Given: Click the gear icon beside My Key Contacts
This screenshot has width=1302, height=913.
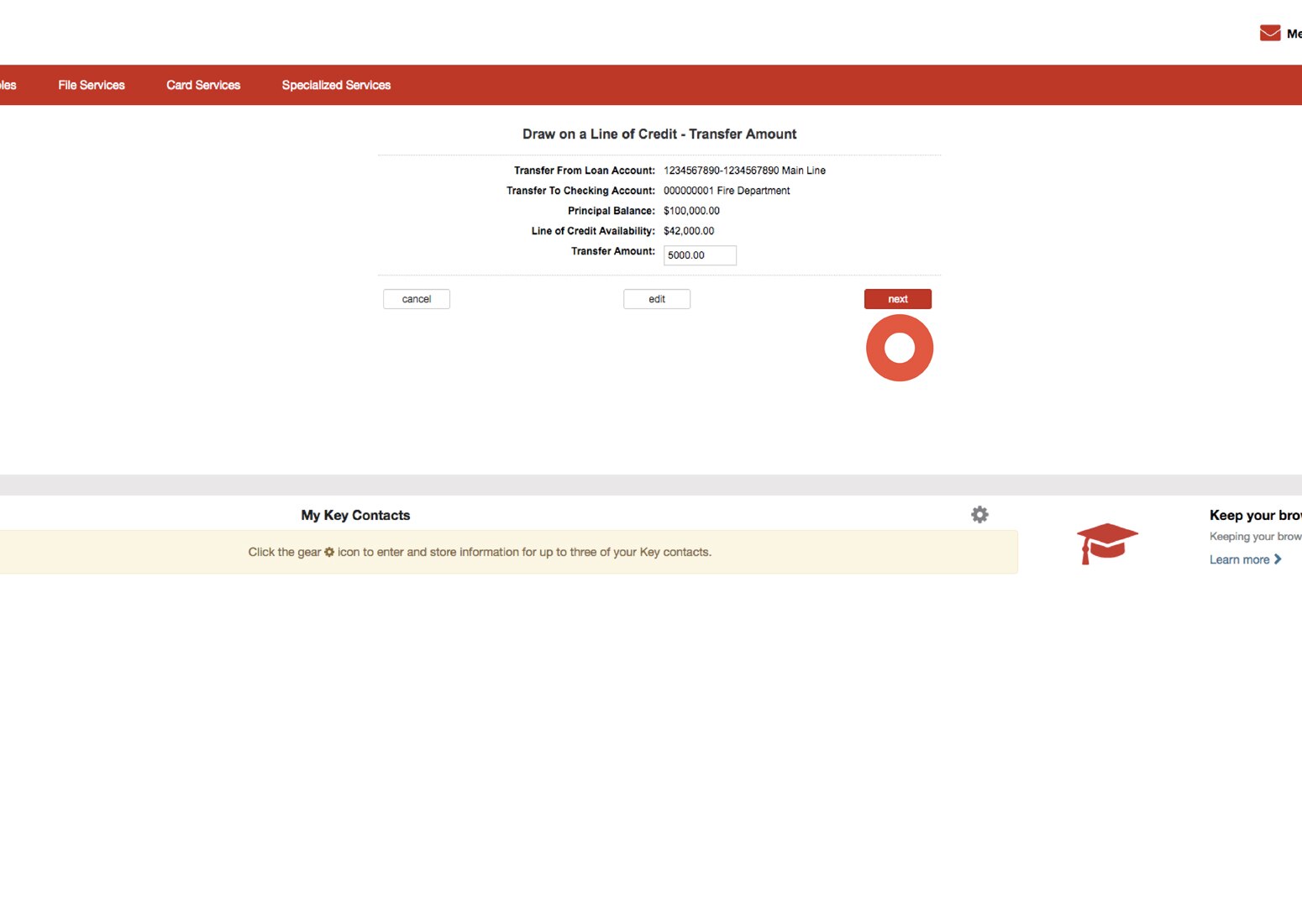Looking at the screenshot, I should (x=979, y=514).
